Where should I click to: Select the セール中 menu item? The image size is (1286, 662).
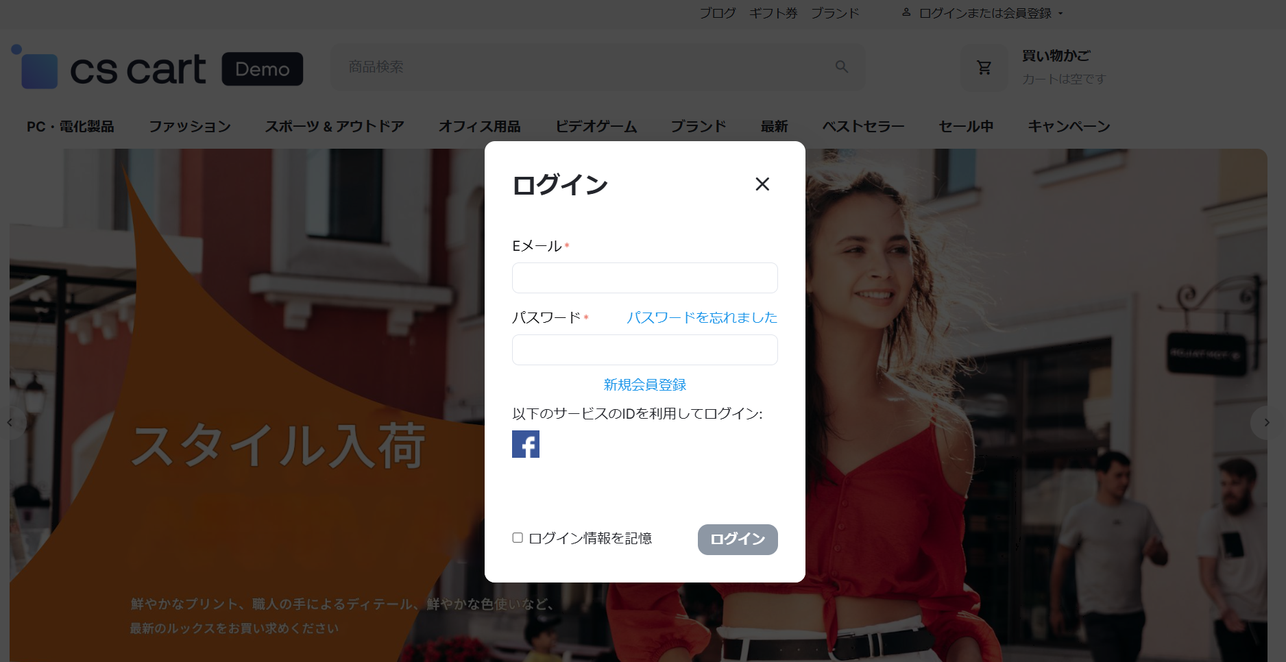[966, 127]
